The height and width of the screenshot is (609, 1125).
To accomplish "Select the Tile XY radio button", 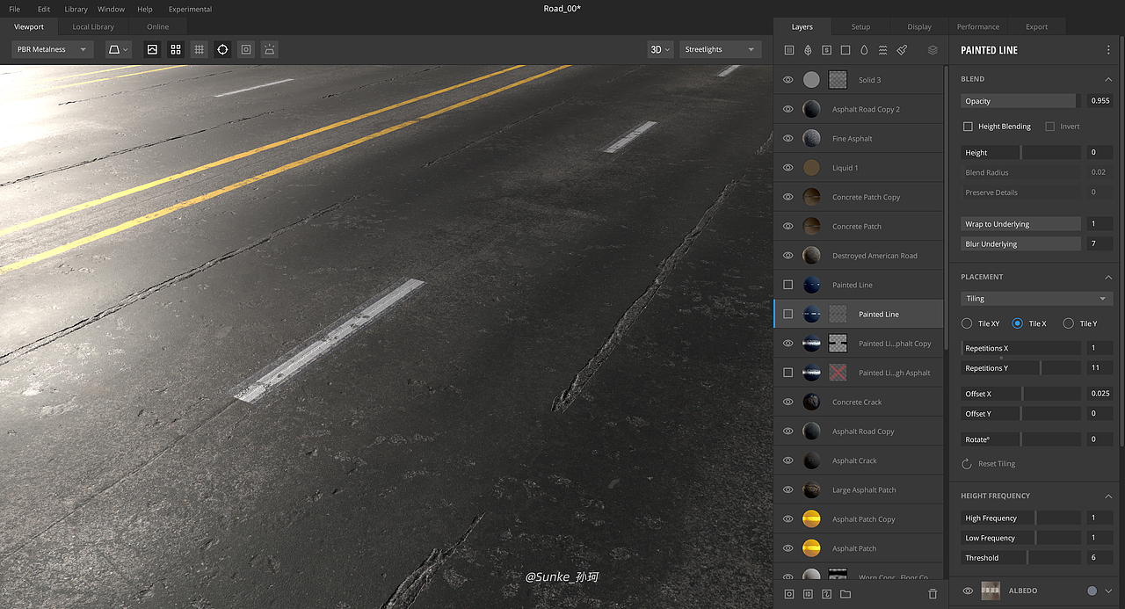I will click(967, 323).
